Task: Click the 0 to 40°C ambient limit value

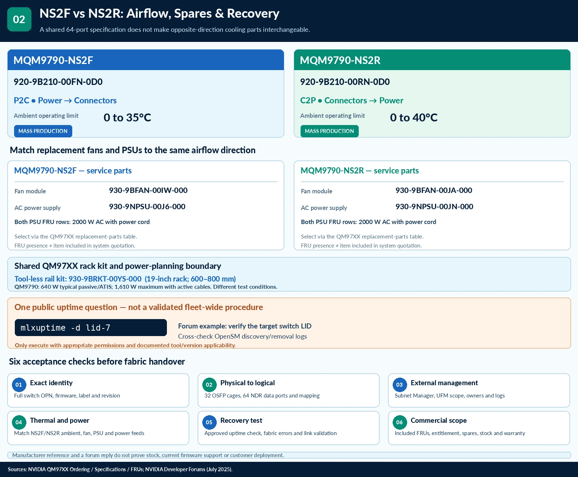Action: point(414,117)
